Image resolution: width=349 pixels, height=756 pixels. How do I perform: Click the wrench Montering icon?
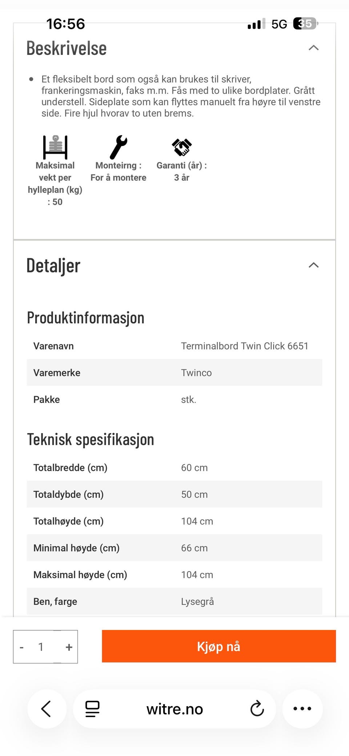[x=119, y=147]
